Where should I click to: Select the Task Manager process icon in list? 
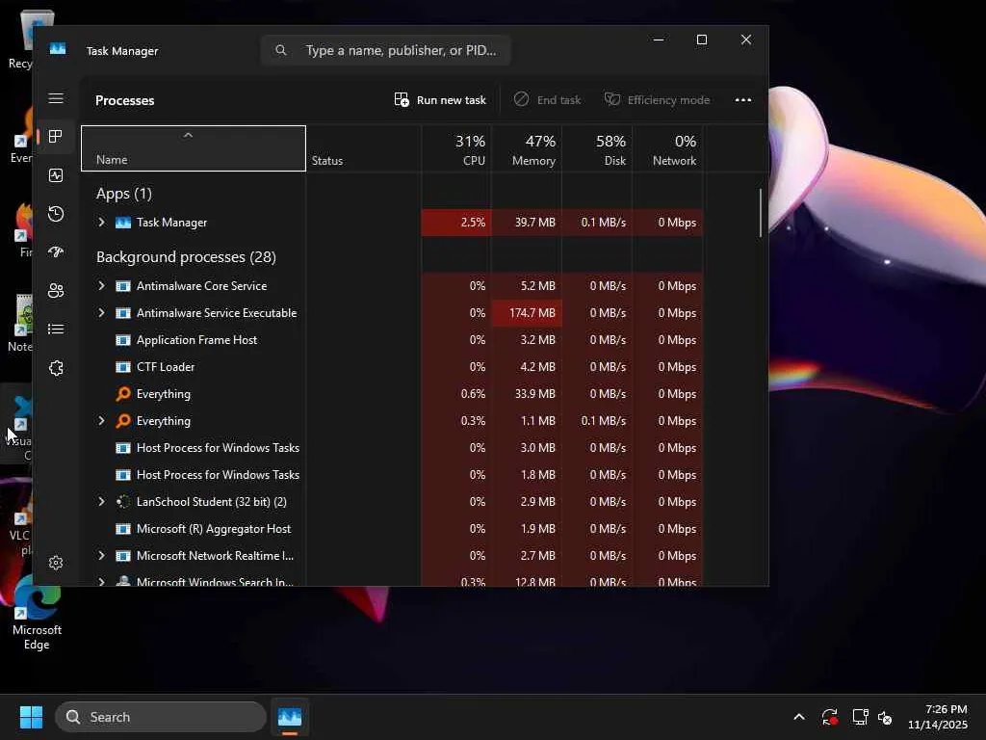tap(123, 223)
